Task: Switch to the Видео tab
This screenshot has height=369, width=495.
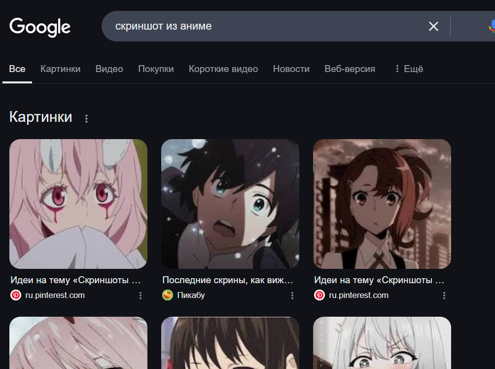Action: click(109, 69)
